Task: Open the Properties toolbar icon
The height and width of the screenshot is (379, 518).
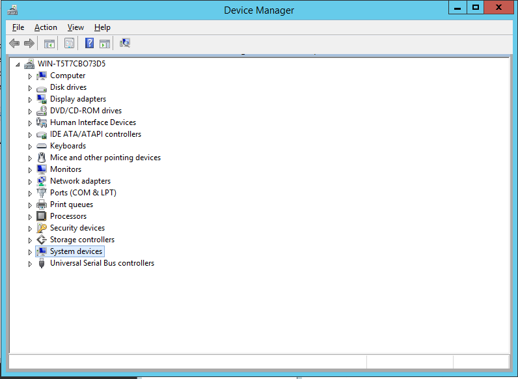Action: (x=69, y=44)
